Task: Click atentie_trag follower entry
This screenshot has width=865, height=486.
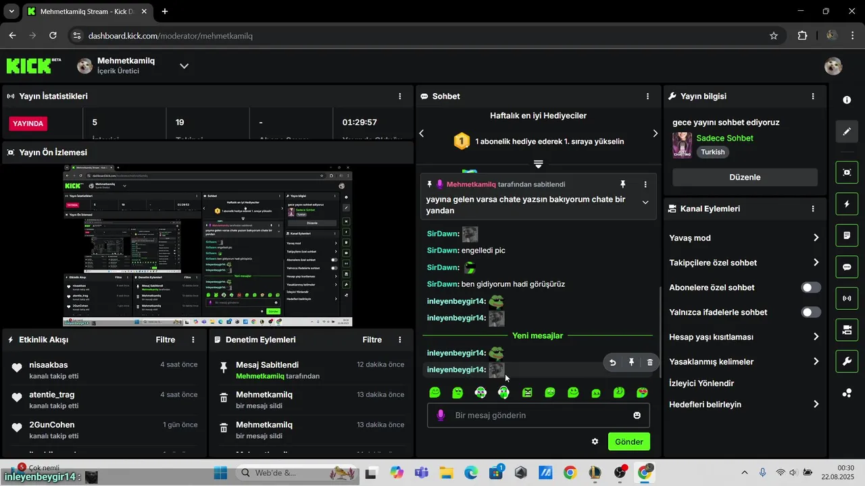Action: pyautogui.click(x=52, y=395)
